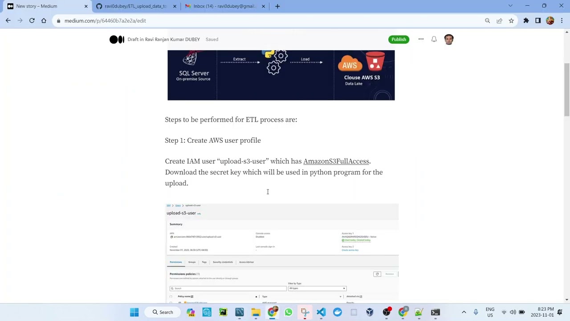The image size is (570, 321).
Task: Open WhatsApp from the taskbar
Action: (288, 312)
